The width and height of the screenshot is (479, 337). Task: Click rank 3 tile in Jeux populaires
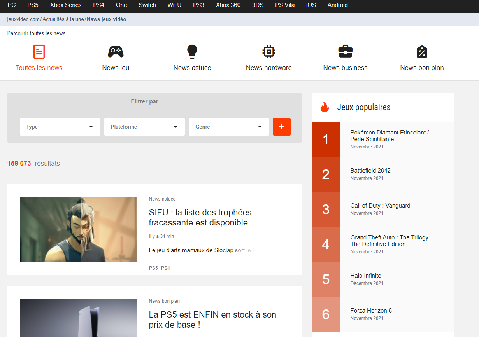326,210
